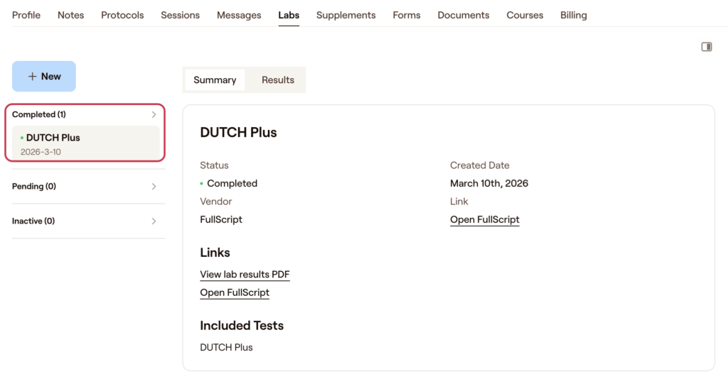This screenshot has width=728, height=379.
Task: Open the Supplements tab
Action: tap(346, 15)
